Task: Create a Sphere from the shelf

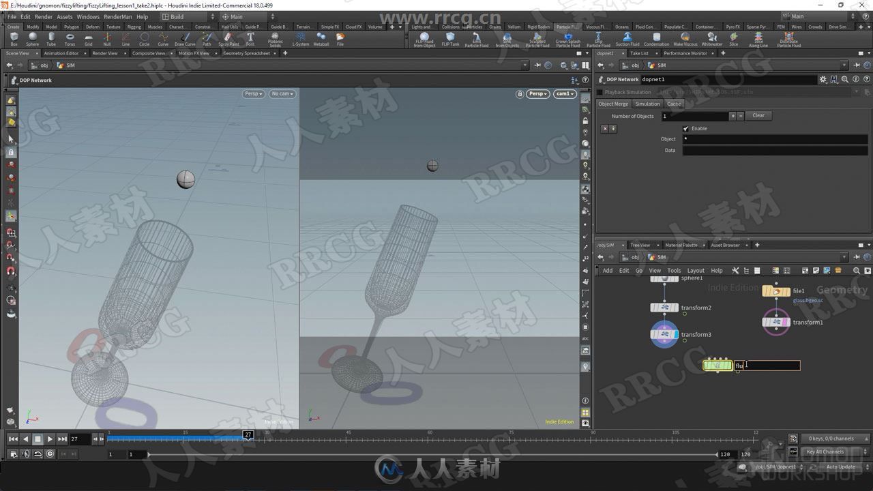Action: click(x=32, y=39)
